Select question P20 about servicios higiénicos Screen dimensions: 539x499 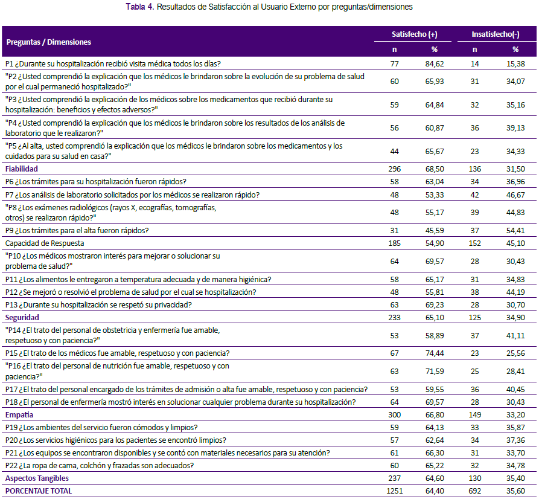[x=116, y=440]
